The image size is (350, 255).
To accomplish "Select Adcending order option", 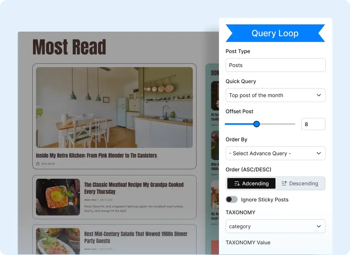I will 251,183.
